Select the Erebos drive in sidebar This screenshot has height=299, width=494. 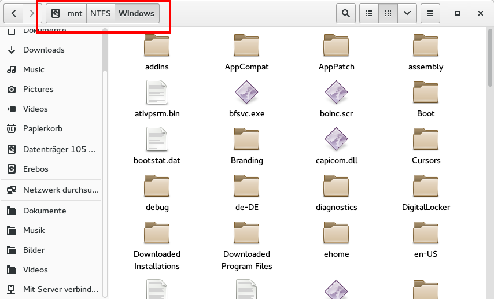pos(35,169)
